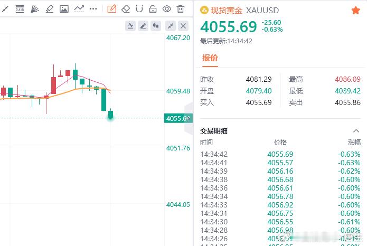The height and width of the screenshot is (246, 367).
Task: Select the 14:34:38 trade priced 4056.68
Action: tap(280, 179)
